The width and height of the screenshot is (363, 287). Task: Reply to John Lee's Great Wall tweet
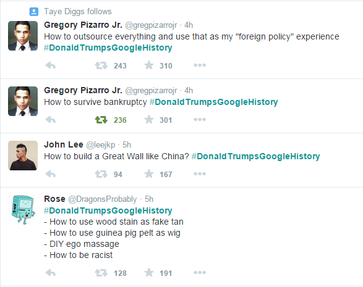tap(51, 174)
